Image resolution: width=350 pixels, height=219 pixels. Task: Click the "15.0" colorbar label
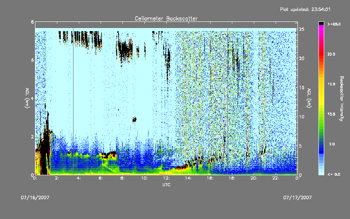pyautogui.click(x=331, y=84)
